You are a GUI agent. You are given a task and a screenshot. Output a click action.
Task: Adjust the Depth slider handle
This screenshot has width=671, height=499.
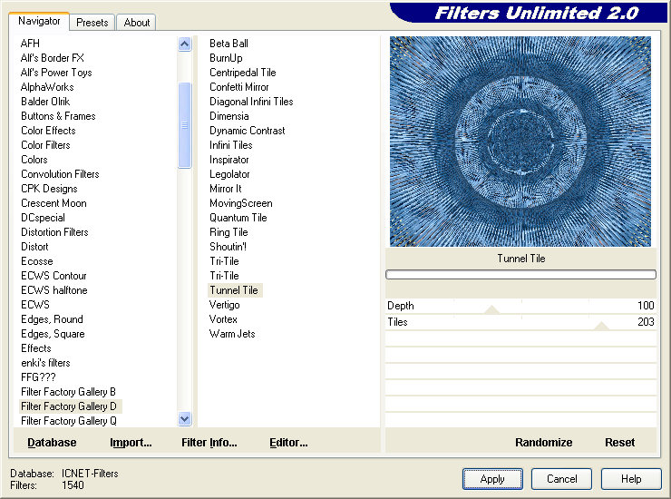pyautogui.click(x=492, y=309)
